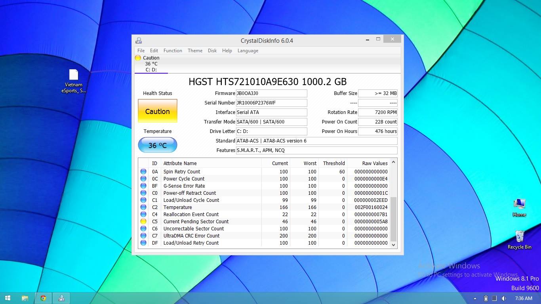Click the ID column header

(x=154, y=163)
